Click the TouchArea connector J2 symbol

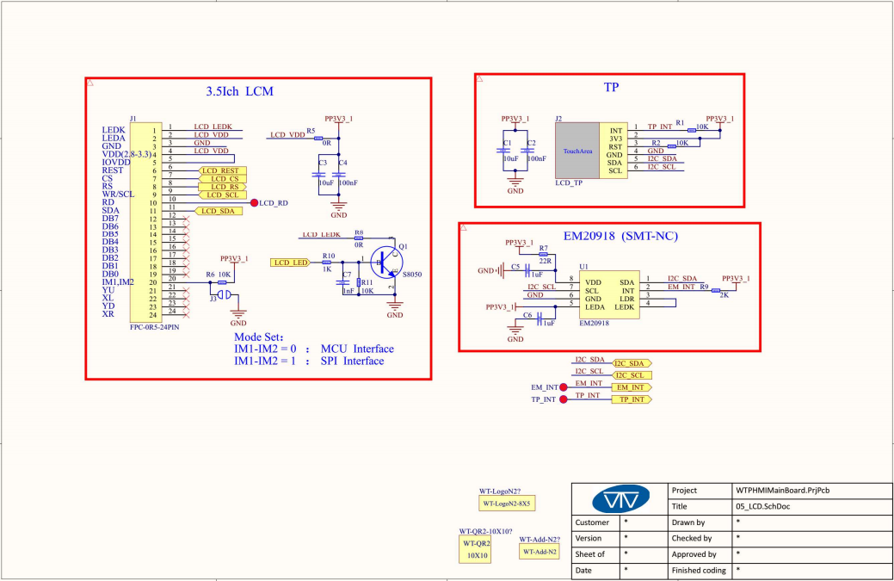click(x=576, y=151)
